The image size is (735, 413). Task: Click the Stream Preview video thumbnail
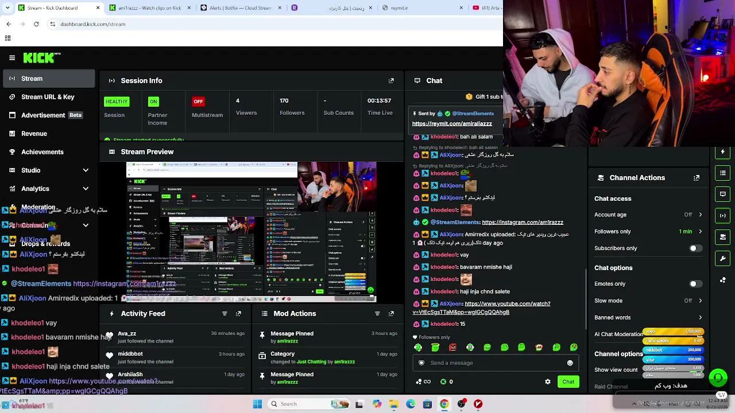[252, 232]
